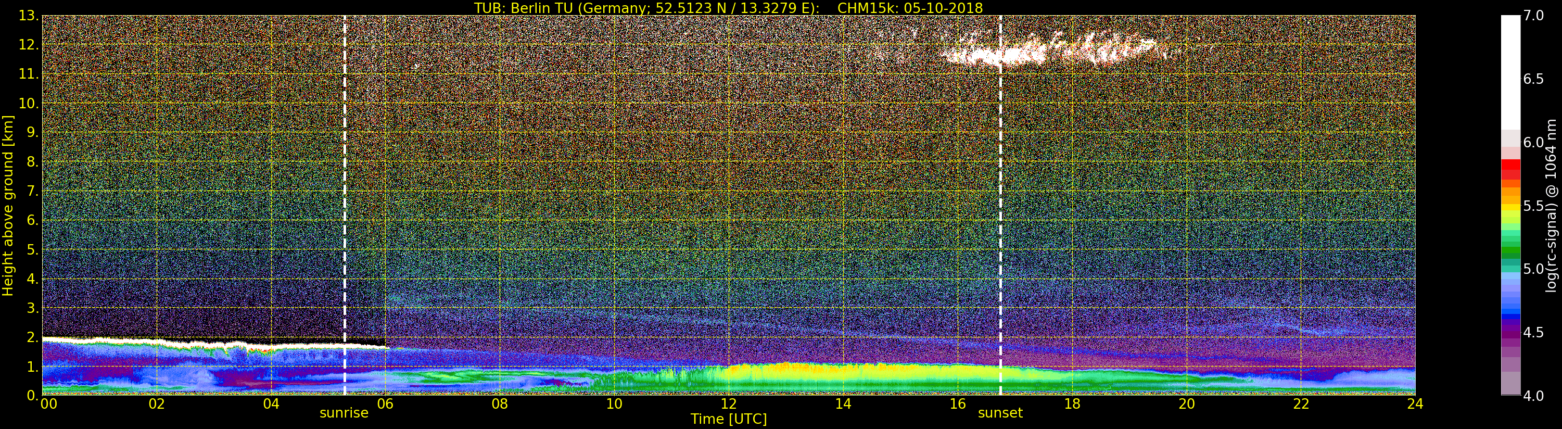Click the '11.' height tick label

pyautogui.click(x=29, y=74)
